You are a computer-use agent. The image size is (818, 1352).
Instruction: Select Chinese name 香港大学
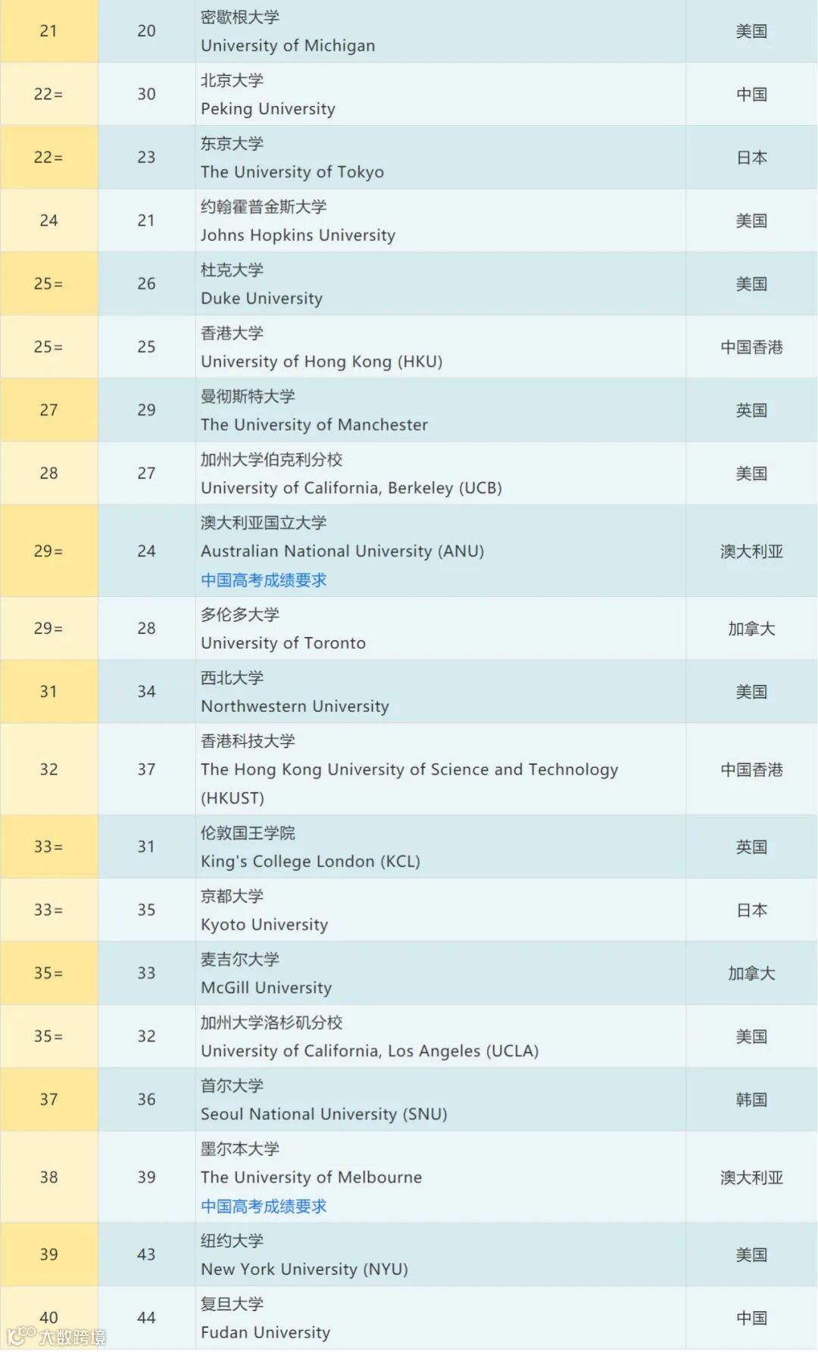232,333
